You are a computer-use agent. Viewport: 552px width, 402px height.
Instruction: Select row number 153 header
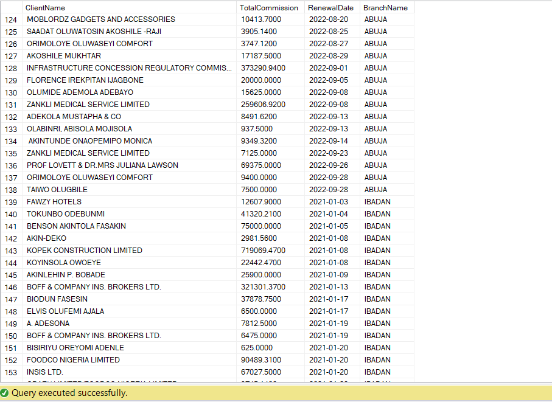[x=12, y=372]
